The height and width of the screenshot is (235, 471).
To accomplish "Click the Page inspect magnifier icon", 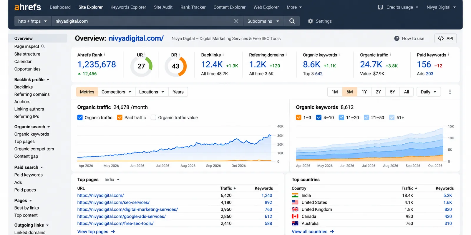I will 43,46.
